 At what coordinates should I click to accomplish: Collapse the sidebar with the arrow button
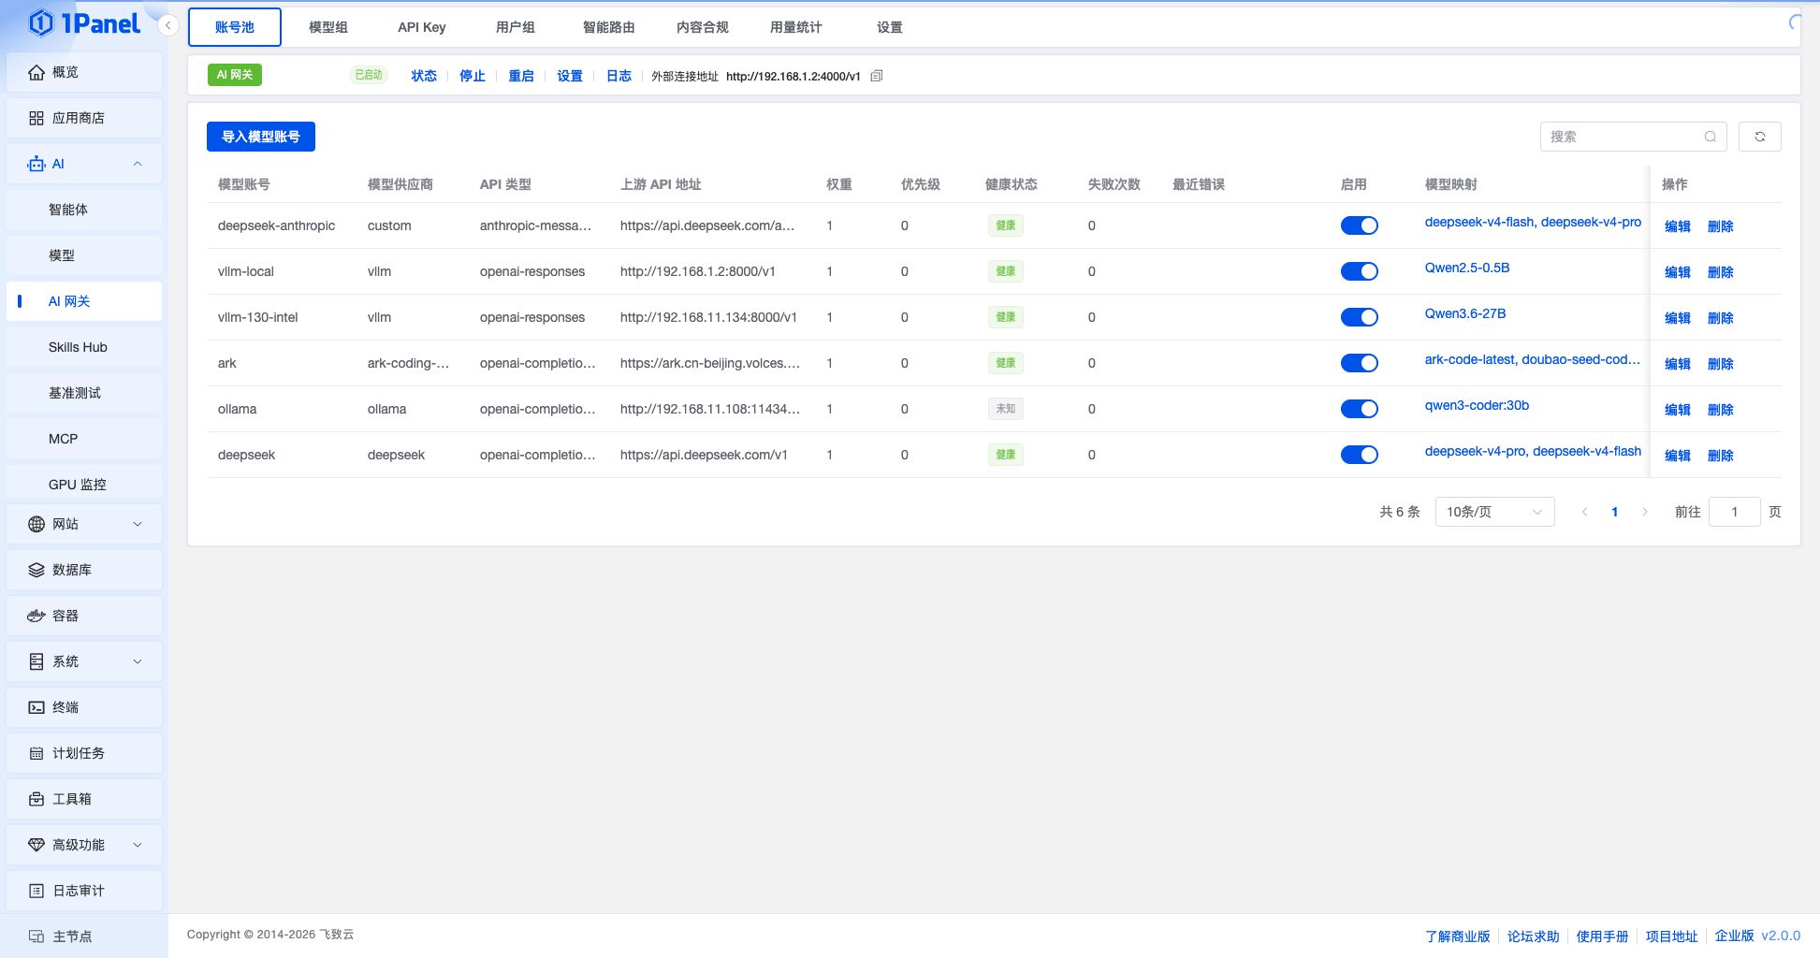tap(167, 25)
